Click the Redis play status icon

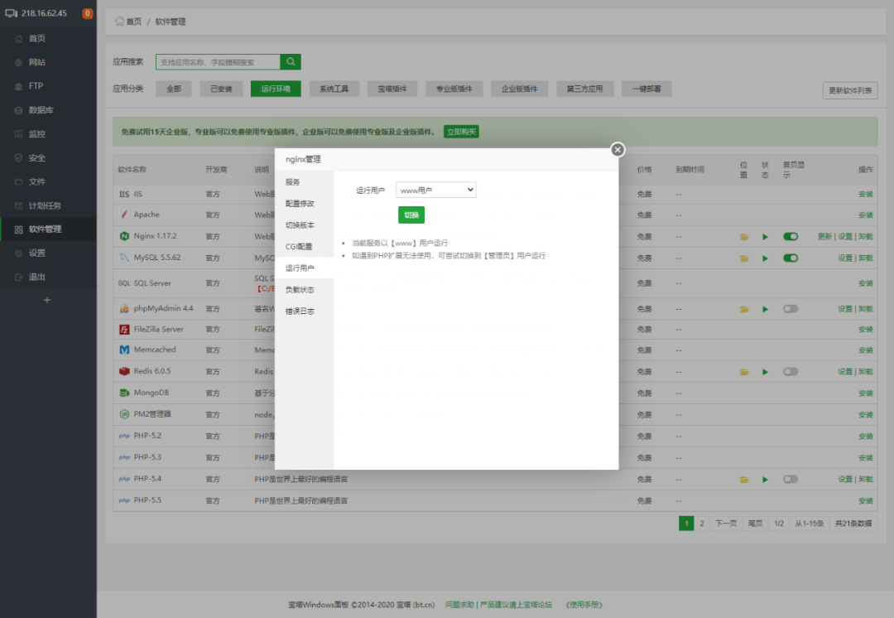(766, 372)
